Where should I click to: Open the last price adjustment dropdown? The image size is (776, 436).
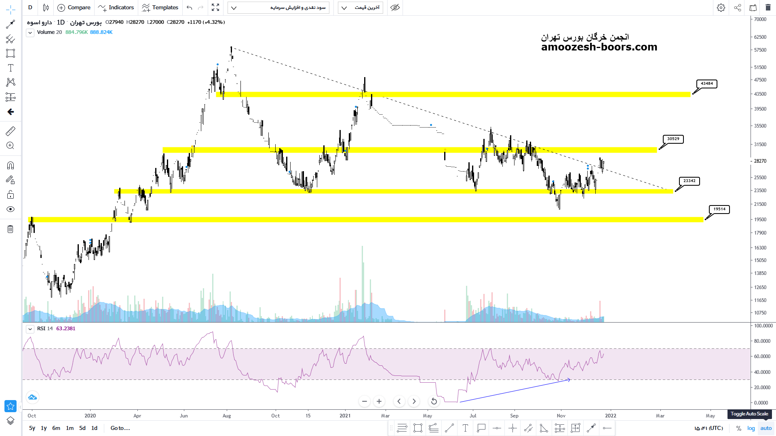pyautogui.click(x=361, y=8)
